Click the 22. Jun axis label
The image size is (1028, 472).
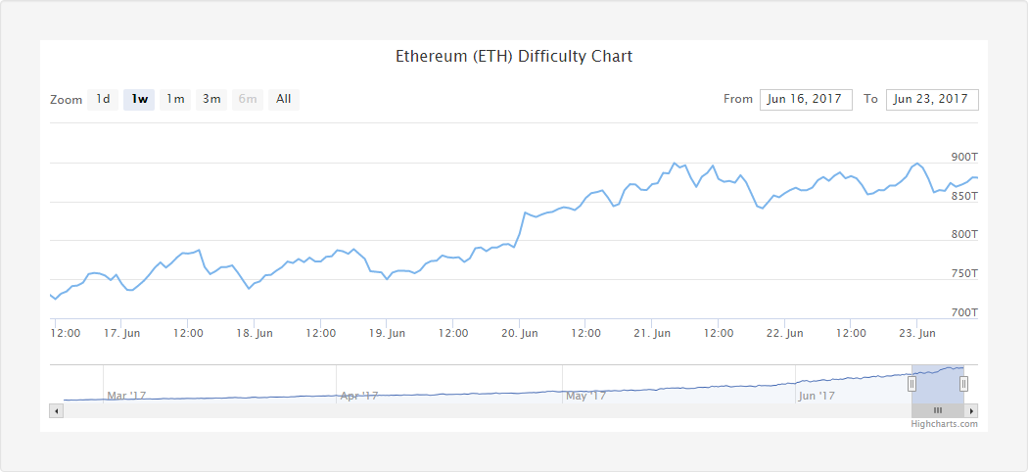pos(785,334)
